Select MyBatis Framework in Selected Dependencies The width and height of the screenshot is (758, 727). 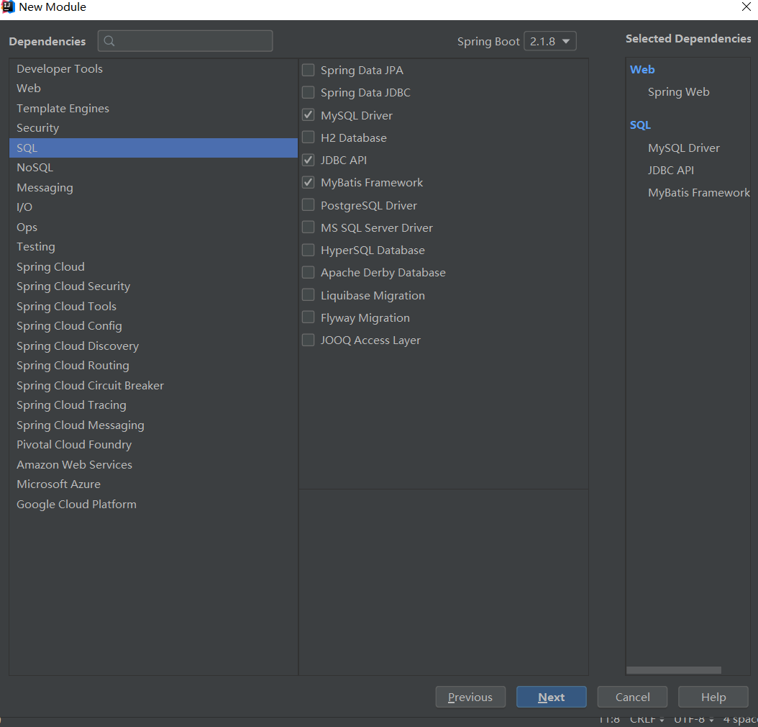[x=698, y=192]
